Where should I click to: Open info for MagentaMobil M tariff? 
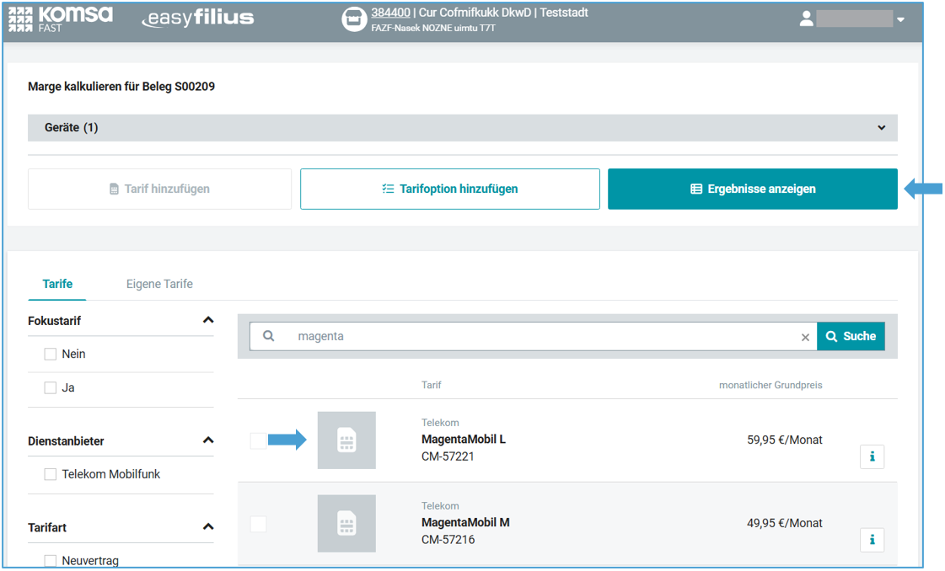872,540
